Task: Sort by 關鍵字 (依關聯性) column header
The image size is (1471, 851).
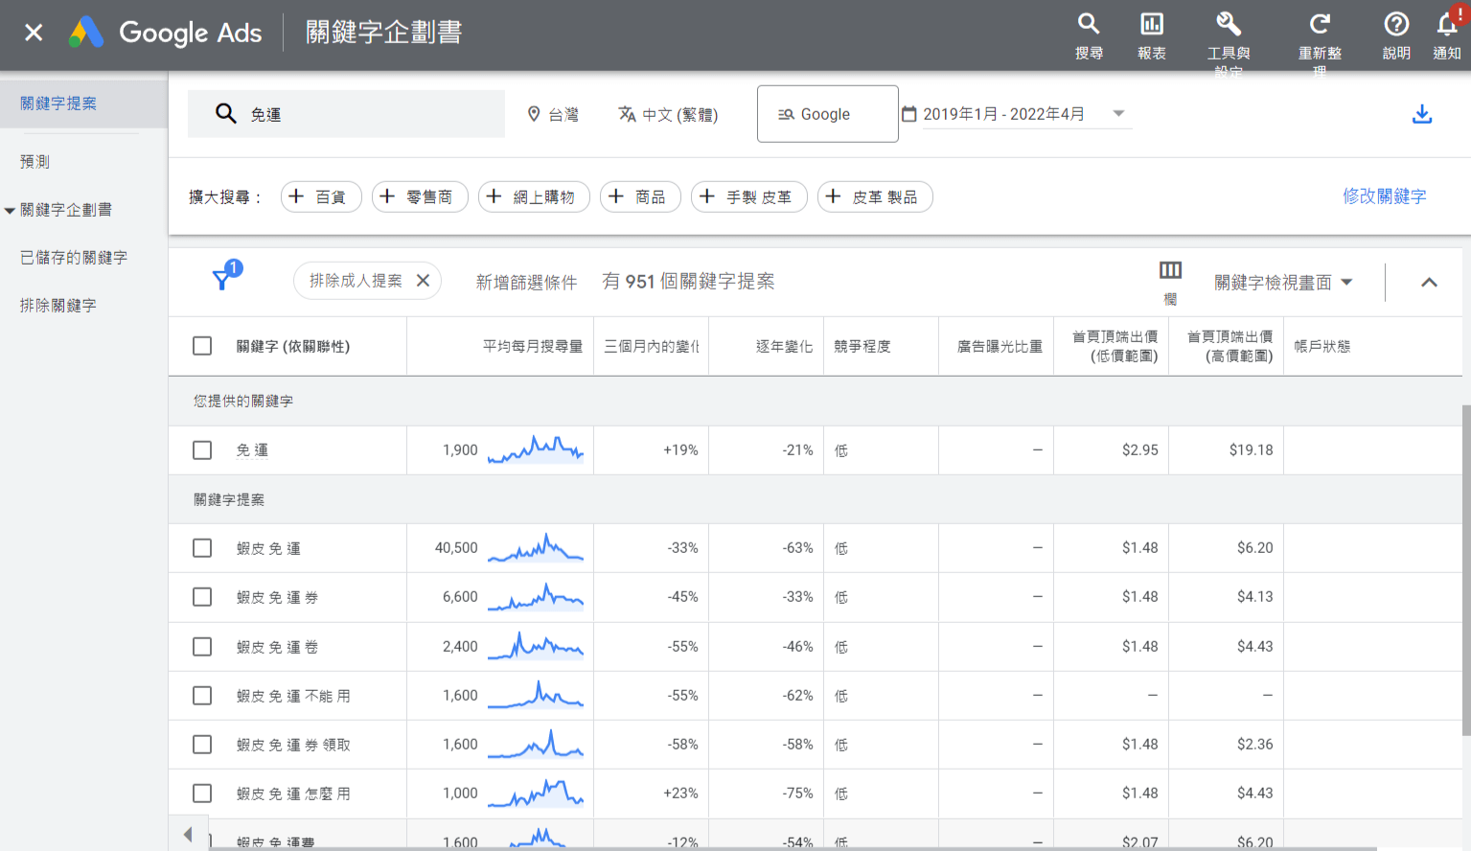Action: pos(293,346)
